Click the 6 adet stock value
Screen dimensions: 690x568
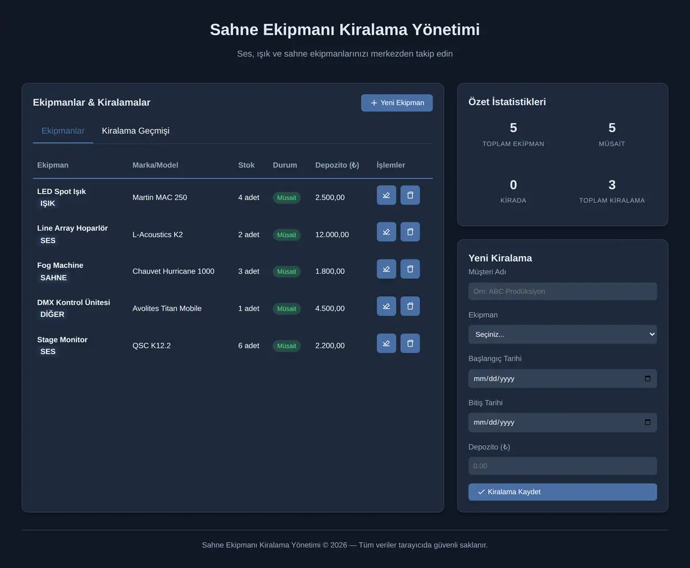[x=248, y=346]
